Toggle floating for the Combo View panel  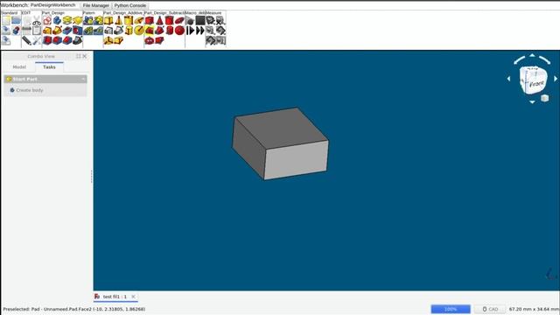78,56
